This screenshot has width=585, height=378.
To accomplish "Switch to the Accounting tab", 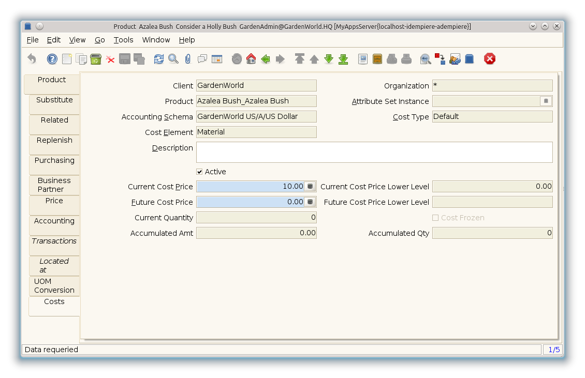I will [54, 221].
